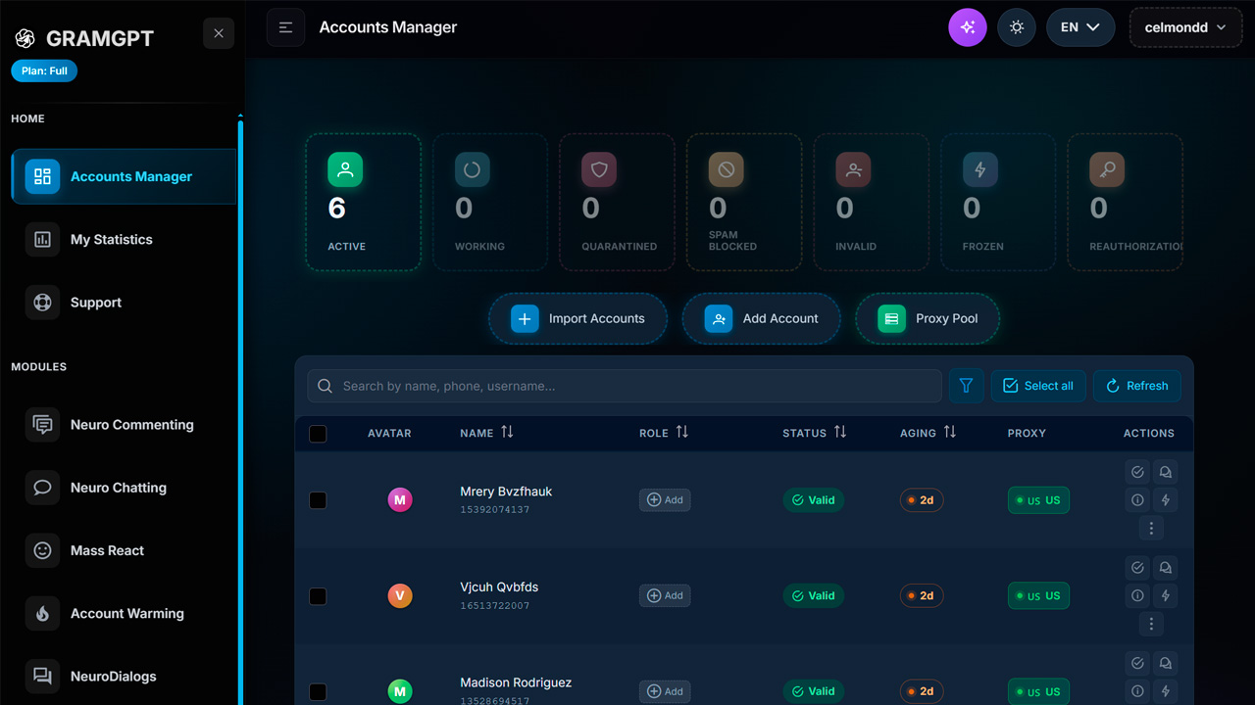This screenshot has height=705, width=1255.
Task: Open the EN language dropdown
Action: point(1080,27)
